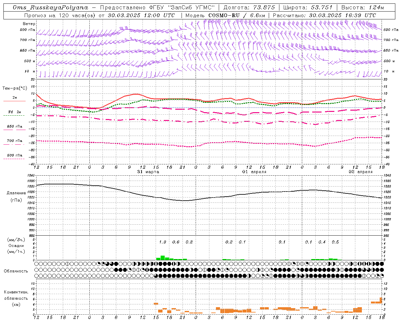Click the '02 апреля' date label

[x=361, y=172]
